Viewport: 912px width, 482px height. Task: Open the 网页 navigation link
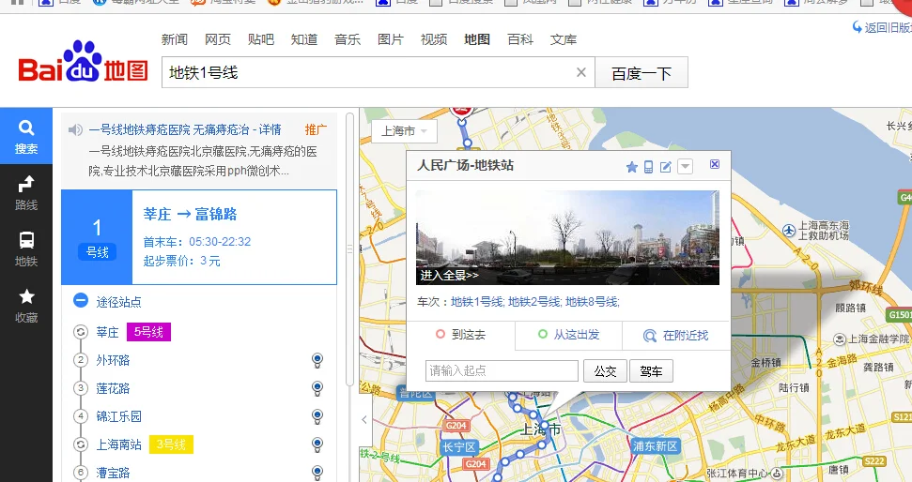click(218, 39)
